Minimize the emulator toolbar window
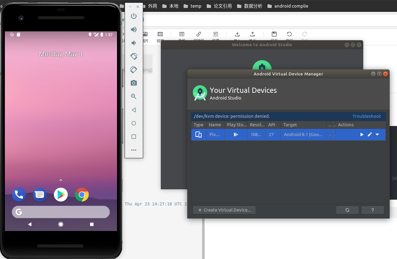 [x=130, y=7]
